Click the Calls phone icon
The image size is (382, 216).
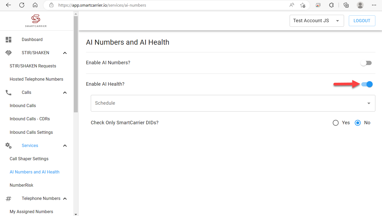click(x=8, y=93)
